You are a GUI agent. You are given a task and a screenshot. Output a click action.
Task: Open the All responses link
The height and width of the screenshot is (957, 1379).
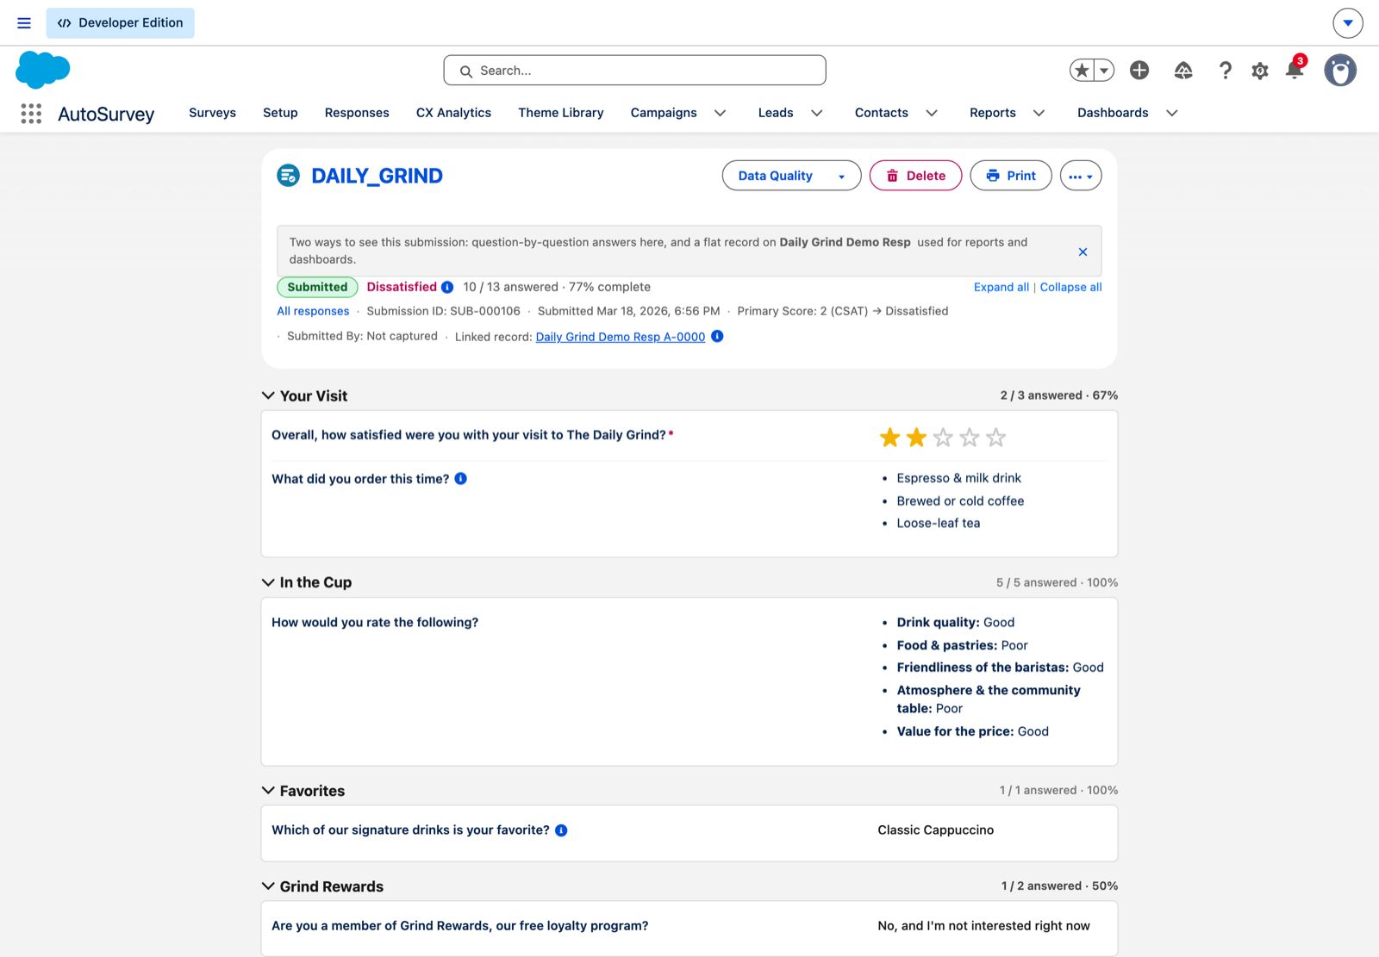313,311
